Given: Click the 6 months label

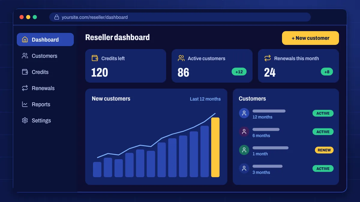Looking at the screenshot, I should [261, 136].
